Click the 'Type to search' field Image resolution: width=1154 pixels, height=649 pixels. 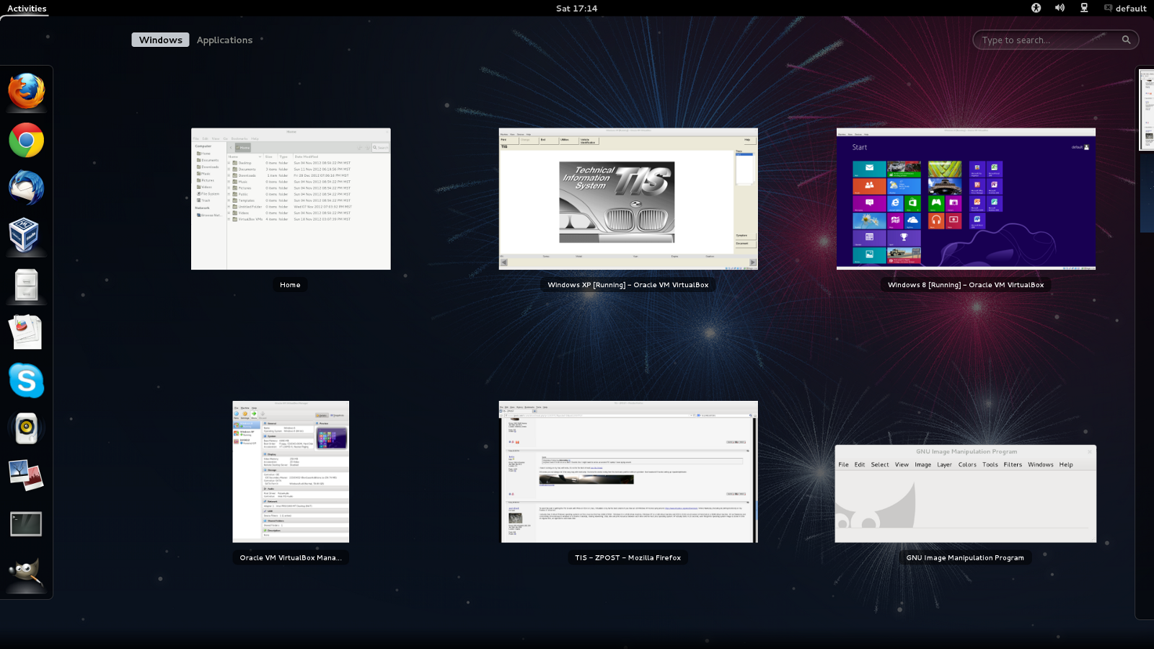coord(1049,40)
